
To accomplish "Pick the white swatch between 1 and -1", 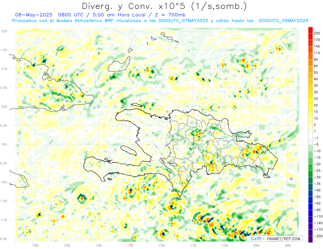I will [x=310, y=135].
